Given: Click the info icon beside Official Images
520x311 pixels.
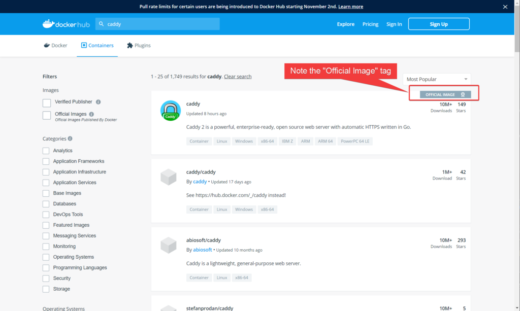Looking at the screenshot, I should click(91, 114).
